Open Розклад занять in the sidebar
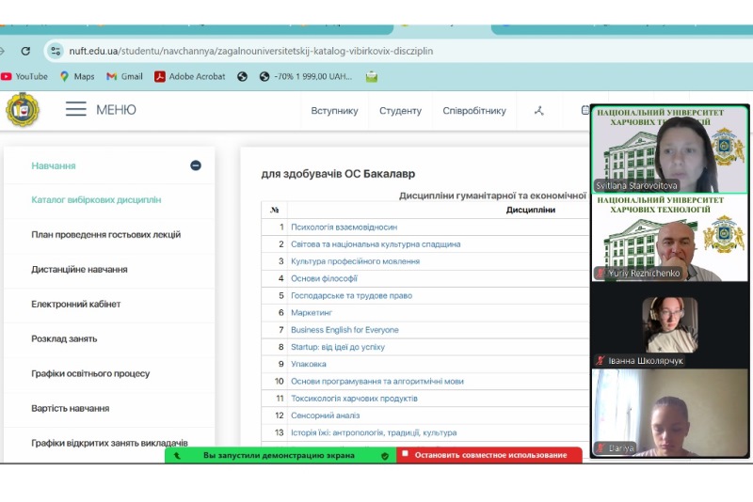Image resolution: width=753 pixels, height=502 pixels. pos(64,338)
